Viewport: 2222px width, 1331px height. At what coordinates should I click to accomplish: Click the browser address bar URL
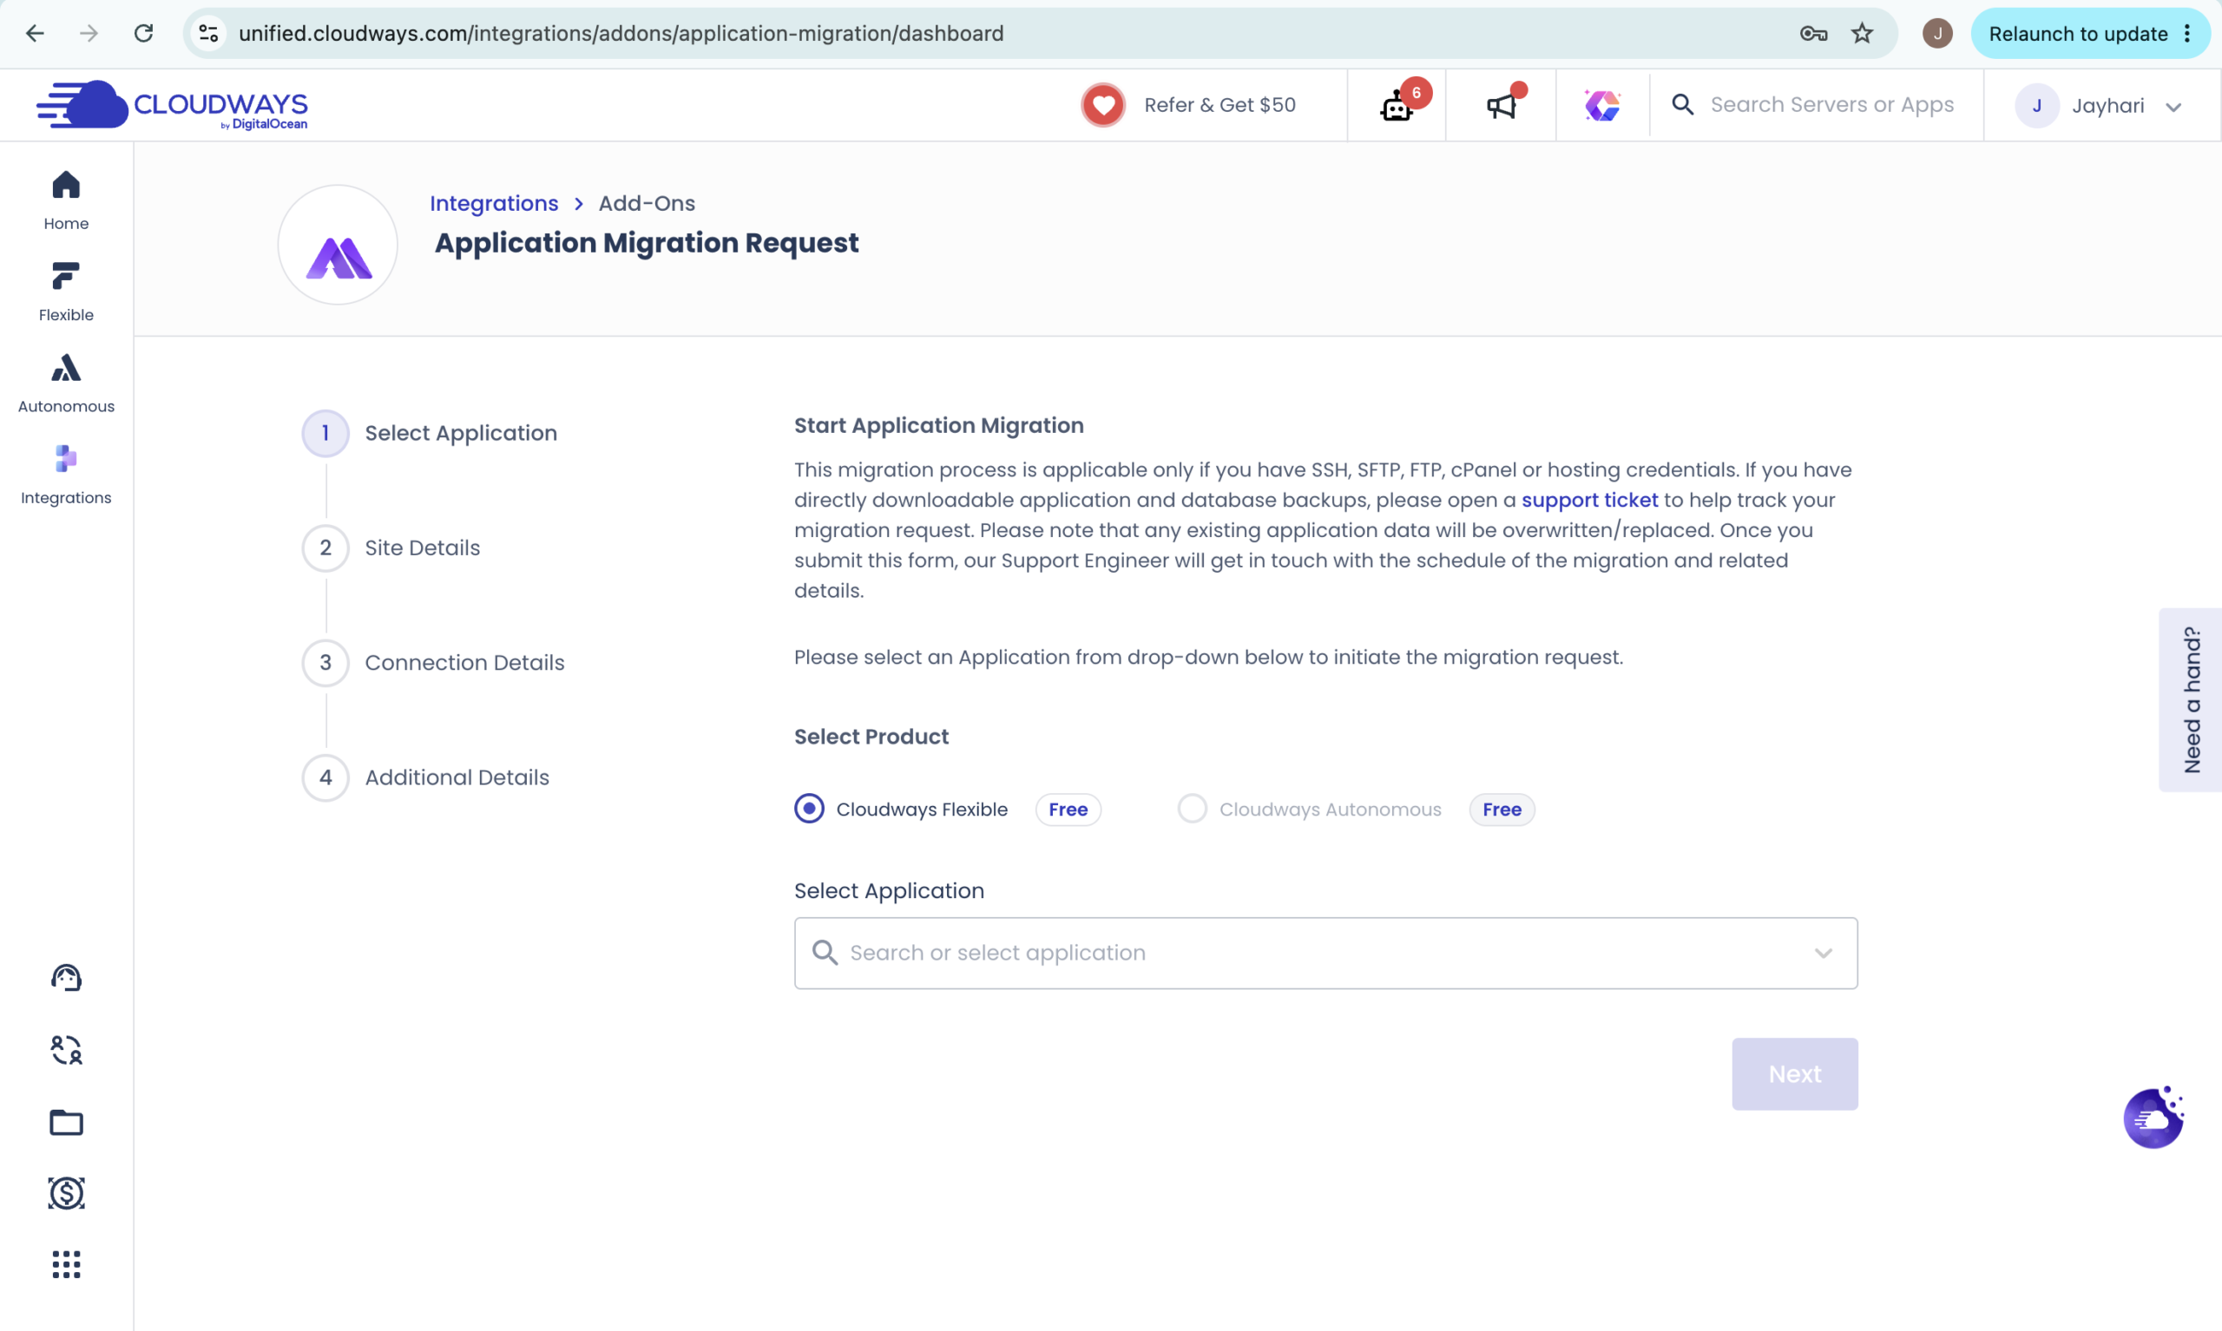click(x=621, y=33)
